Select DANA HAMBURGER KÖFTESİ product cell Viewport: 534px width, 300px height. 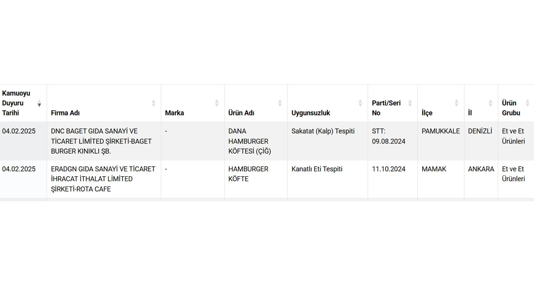(x=249, y=141)
